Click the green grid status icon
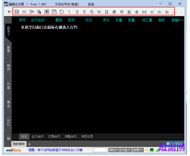Screen dimensions: 190x156 tap(152, 150)
